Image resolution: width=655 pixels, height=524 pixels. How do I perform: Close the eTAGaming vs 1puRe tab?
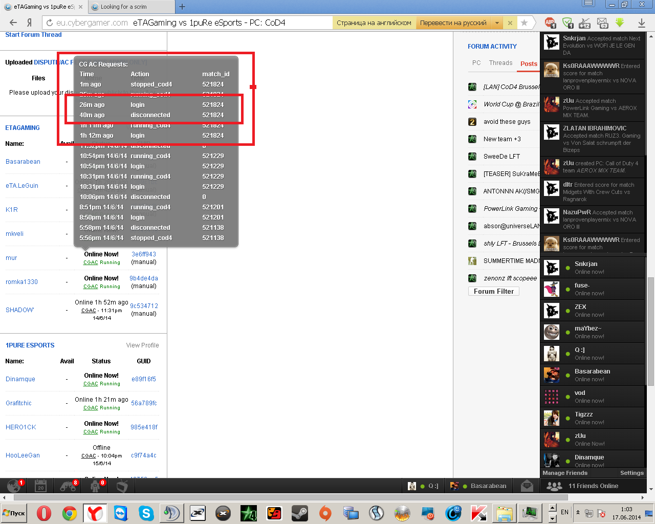(x=80, y=7)
